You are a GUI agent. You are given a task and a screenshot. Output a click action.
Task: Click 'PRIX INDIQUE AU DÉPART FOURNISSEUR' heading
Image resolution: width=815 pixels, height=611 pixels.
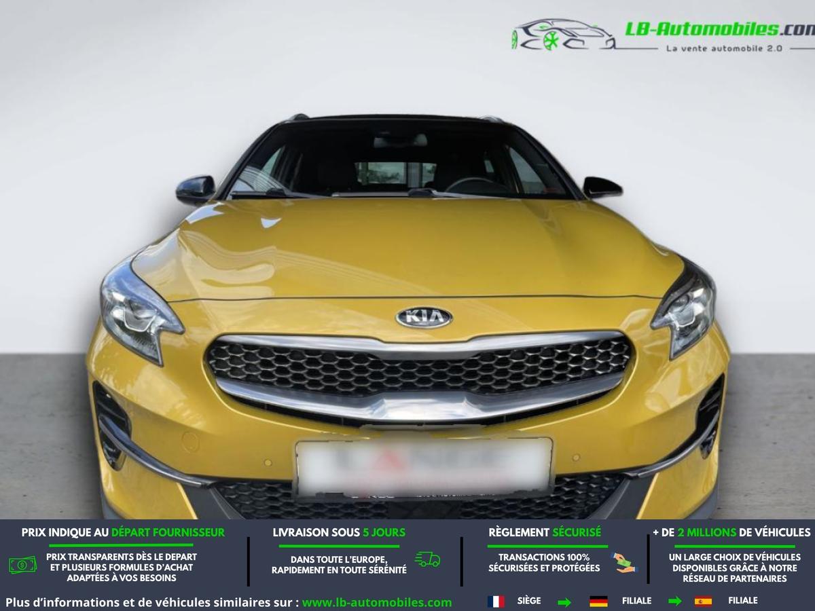(x=123, y=533)
